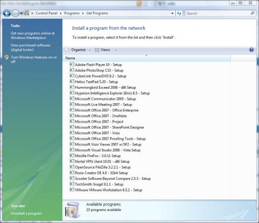
Task: Go back with the blue Back arrow
Action: (x=7, y=13)
